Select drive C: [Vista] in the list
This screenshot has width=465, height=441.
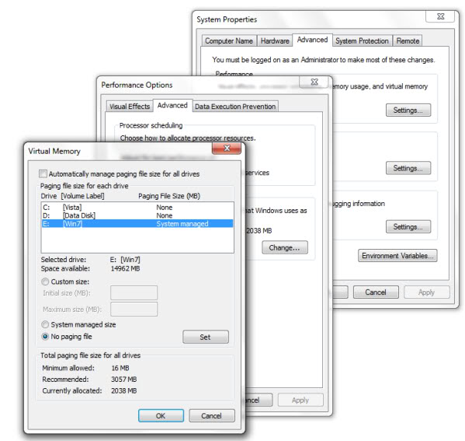coord(137,207)
